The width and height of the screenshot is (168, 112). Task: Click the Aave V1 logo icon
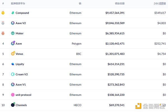[x=13, y=85]
